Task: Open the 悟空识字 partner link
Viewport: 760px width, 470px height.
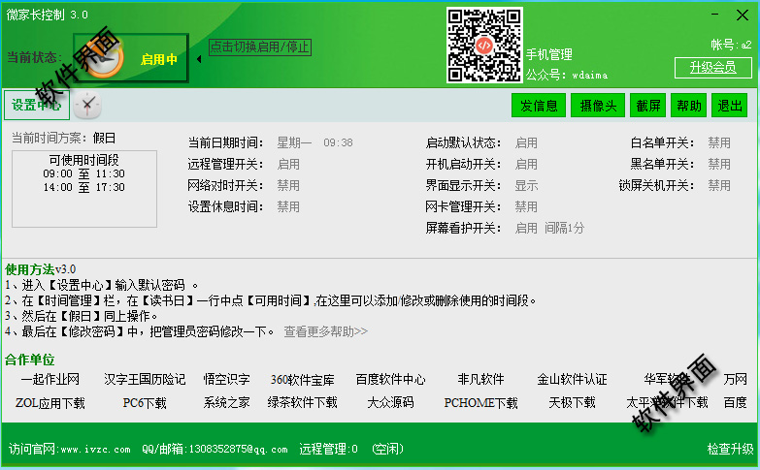Action: pos(226,379)
